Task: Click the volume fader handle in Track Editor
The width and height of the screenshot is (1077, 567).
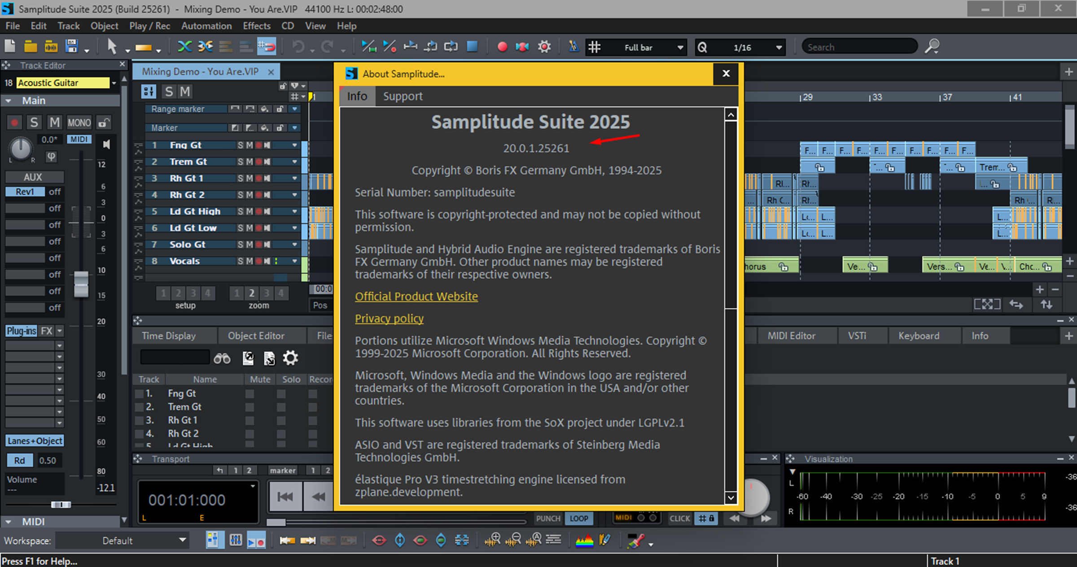Action: coord(81,283)
